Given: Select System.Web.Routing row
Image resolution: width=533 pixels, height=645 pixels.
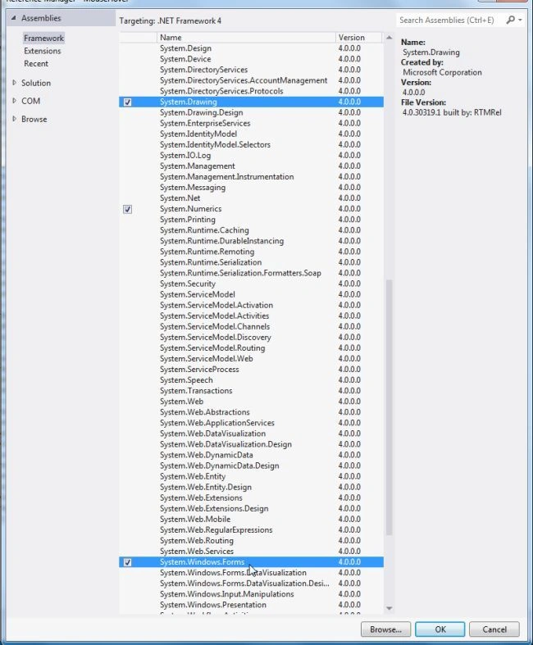Looking at the screenshot, I should point(251,541).
